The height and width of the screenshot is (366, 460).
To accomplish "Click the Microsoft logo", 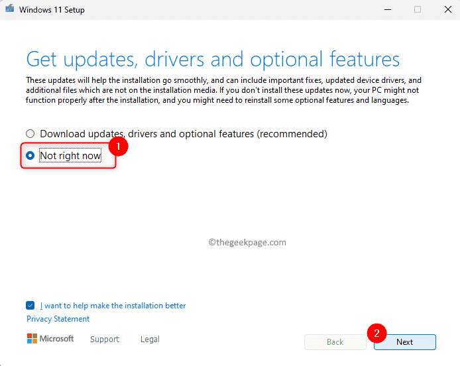I will [x=50, y=339].
